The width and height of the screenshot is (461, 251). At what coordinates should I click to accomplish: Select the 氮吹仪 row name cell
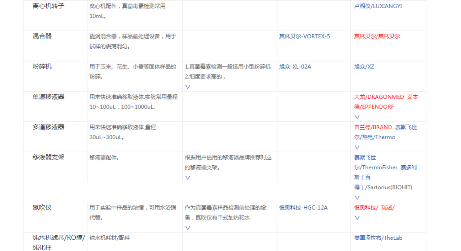click(42, 207)
